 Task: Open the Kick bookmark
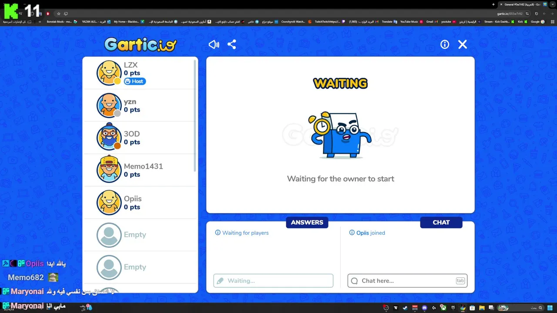click(522, 22)
